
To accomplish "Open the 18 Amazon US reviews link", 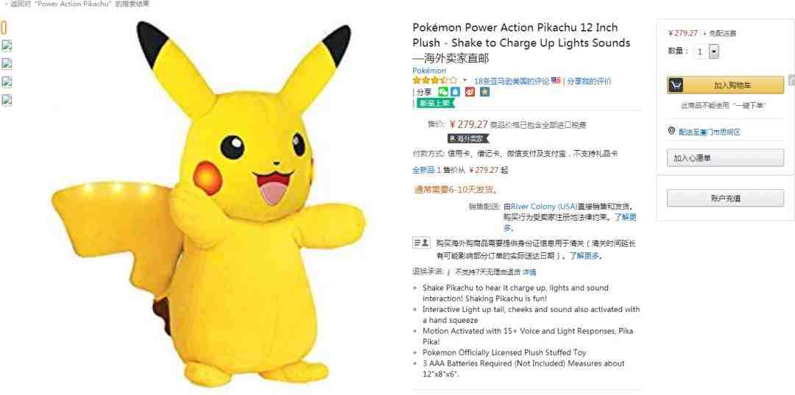I will (512, 81).
